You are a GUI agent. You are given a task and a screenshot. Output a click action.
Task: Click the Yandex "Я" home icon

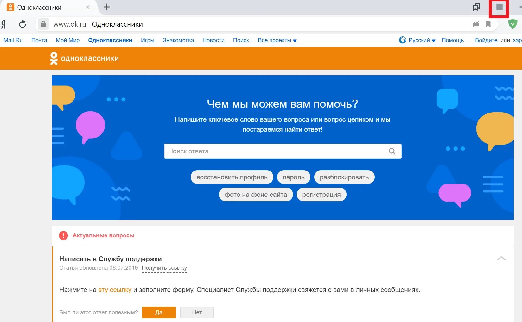coord(3,24)
